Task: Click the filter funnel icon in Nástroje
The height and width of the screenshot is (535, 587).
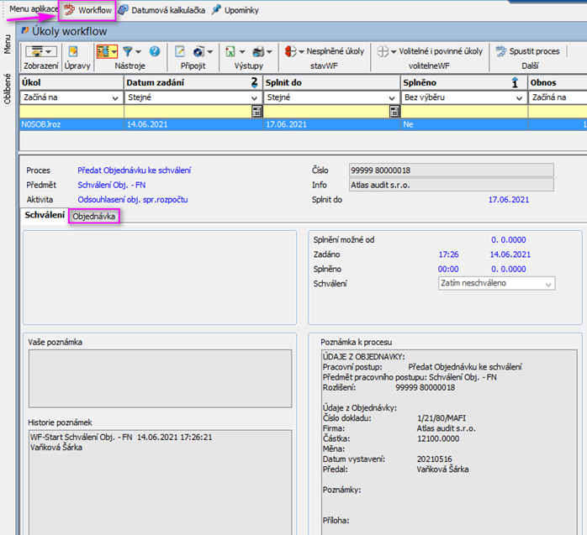Action: pos(128,51)
